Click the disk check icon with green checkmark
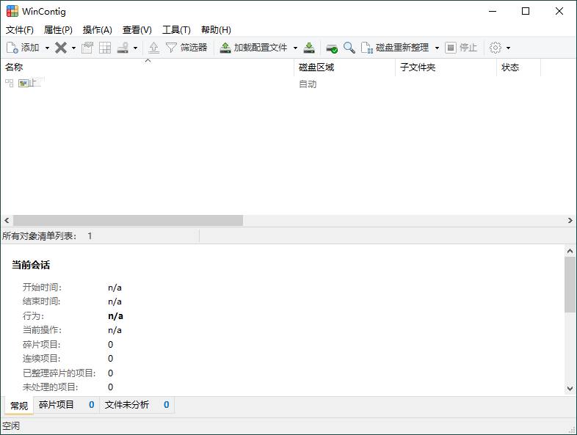The height and width of the screenshot is (435, 577). [x=332, y=48]
